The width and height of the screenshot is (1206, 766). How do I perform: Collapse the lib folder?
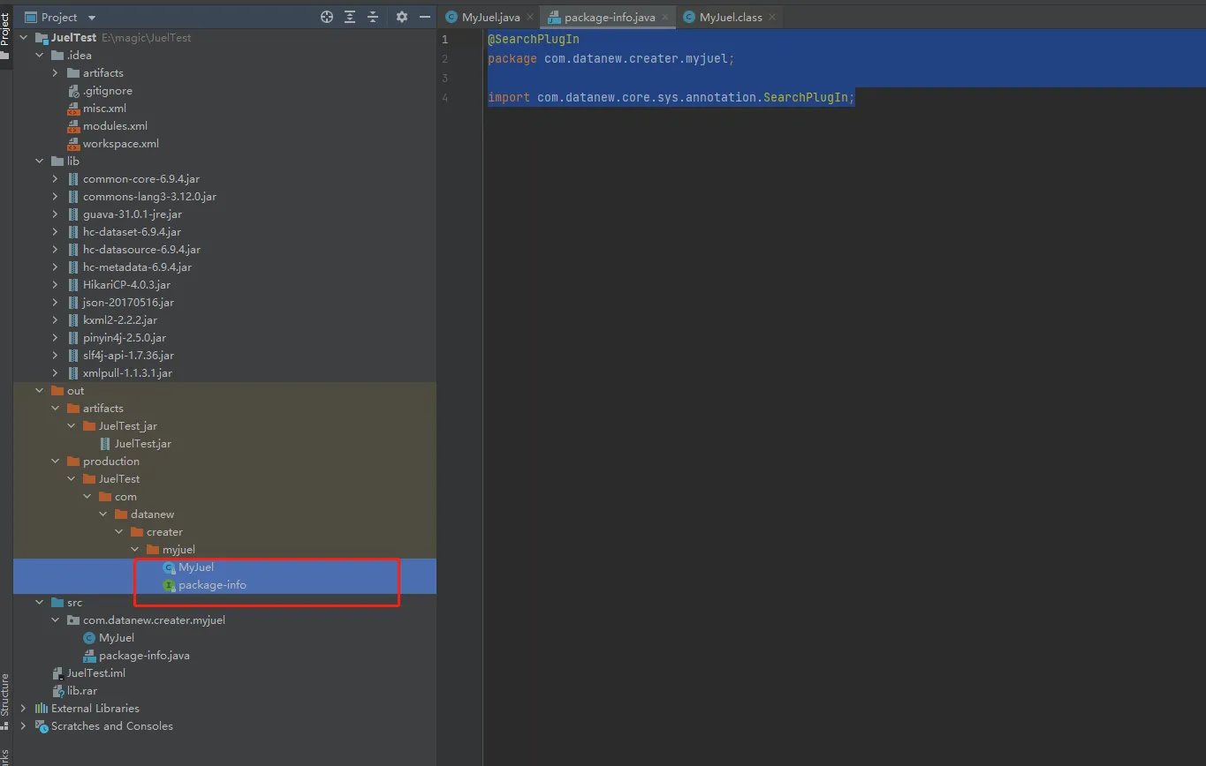(x=39, y=161)
